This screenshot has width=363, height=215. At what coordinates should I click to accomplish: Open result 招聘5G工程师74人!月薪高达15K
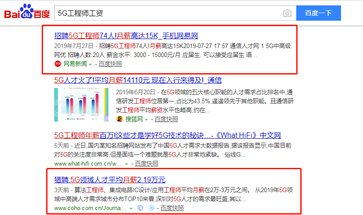(x=126, y=36)
